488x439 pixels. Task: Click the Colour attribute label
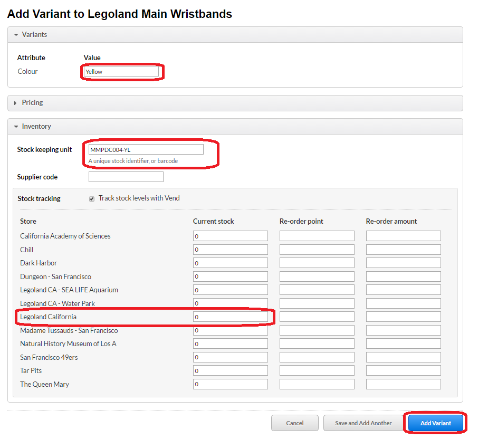tap(27, 71)
